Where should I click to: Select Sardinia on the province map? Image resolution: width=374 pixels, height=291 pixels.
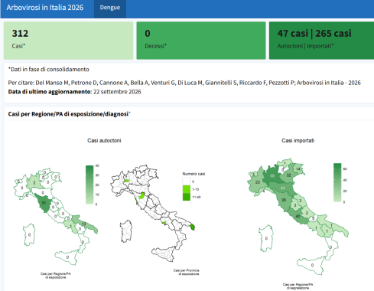tap(126, 231)
